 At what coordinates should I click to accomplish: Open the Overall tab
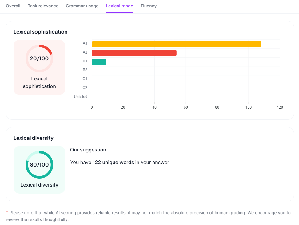tap(13, 6)
